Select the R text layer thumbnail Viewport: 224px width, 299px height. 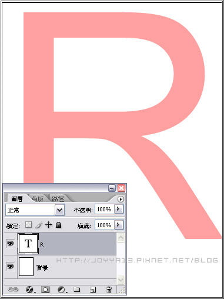coord(28,244)
